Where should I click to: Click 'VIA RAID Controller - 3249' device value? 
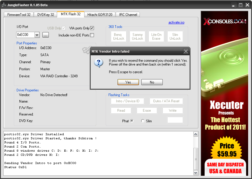tap(59, 76)
